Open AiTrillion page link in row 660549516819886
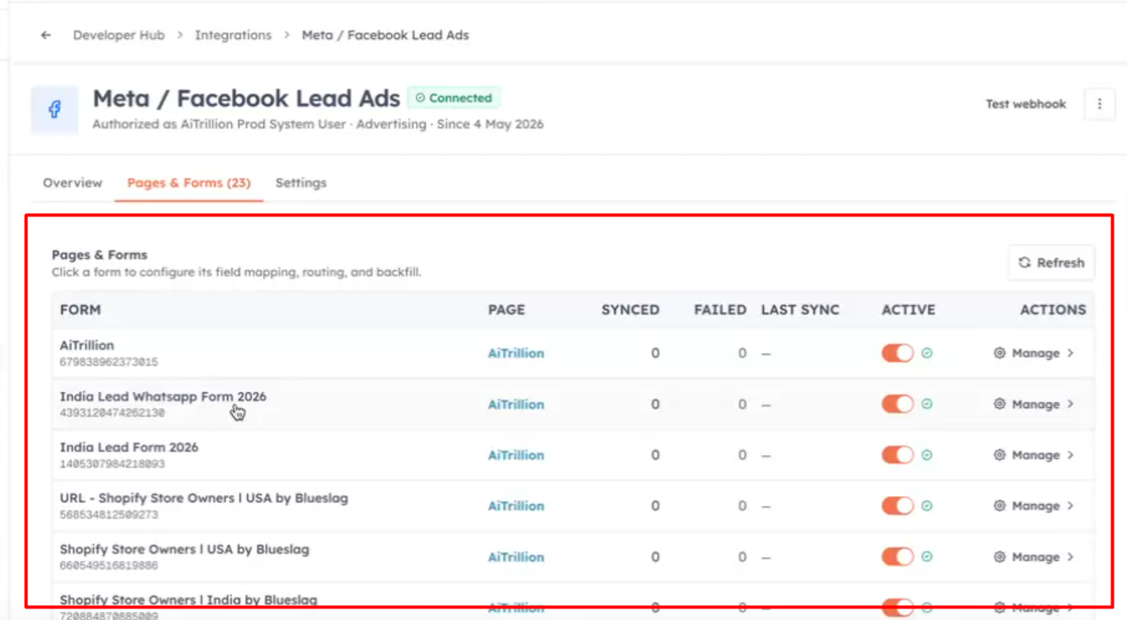Screen dimensions: 1127x620 click(515, 557)
